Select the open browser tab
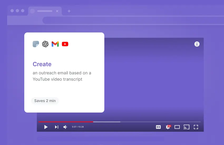This screenshot has height=145, width=224. tap(45, 11)
